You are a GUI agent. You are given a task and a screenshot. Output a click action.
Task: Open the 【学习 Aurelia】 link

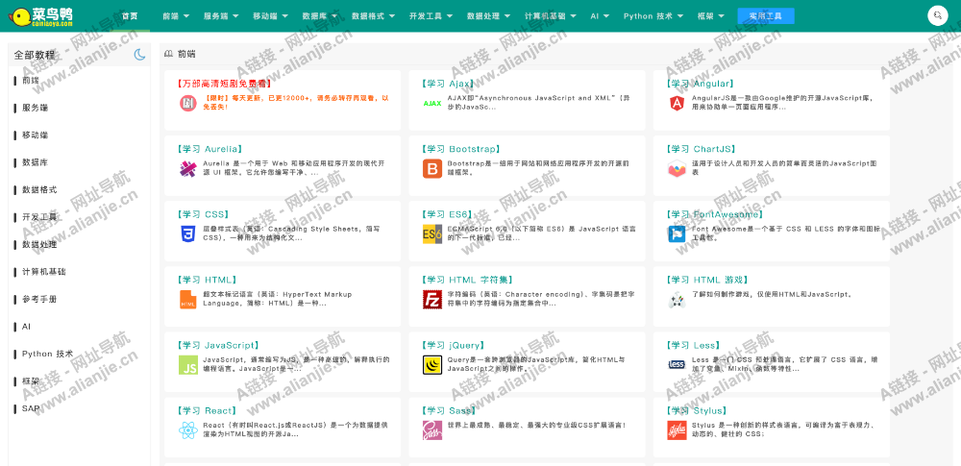tap(209, 149)
